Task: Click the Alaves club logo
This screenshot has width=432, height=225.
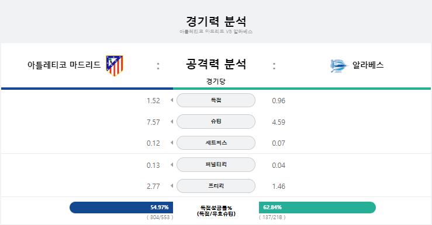Action: 338,66
